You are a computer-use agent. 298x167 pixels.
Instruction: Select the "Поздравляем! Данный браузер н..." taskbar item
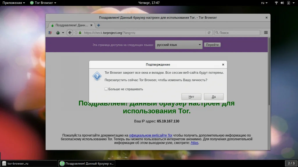coord(87,164)
